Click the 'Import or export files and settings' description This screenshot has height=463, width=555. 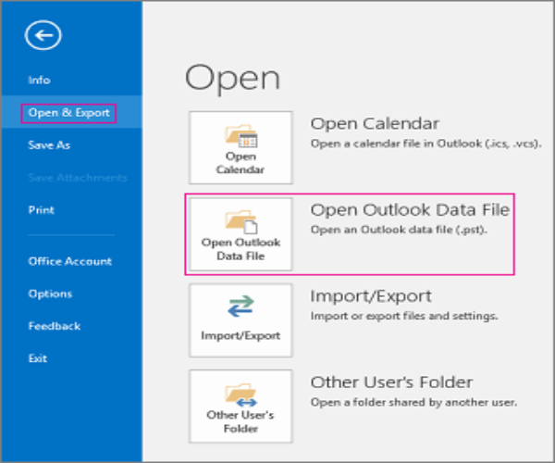(x=404, y=316)
